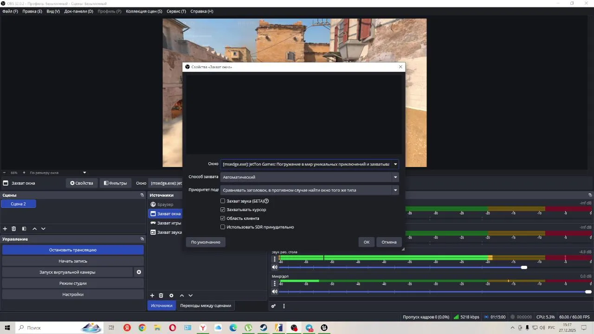Image resolution: width=594 pixels, height=334 pixels.
Task: Open Правка (E) menu
Action: 32,11
